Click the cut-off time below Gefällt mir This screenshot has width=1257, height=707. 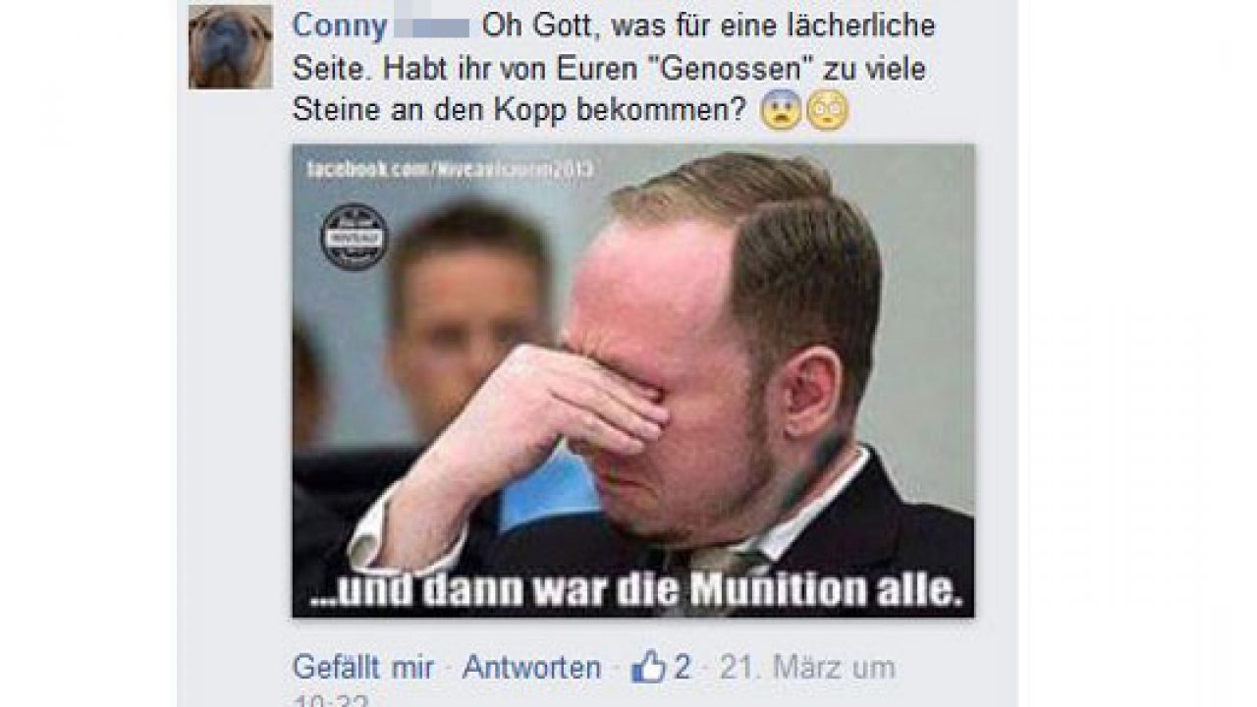pos(316,701)
